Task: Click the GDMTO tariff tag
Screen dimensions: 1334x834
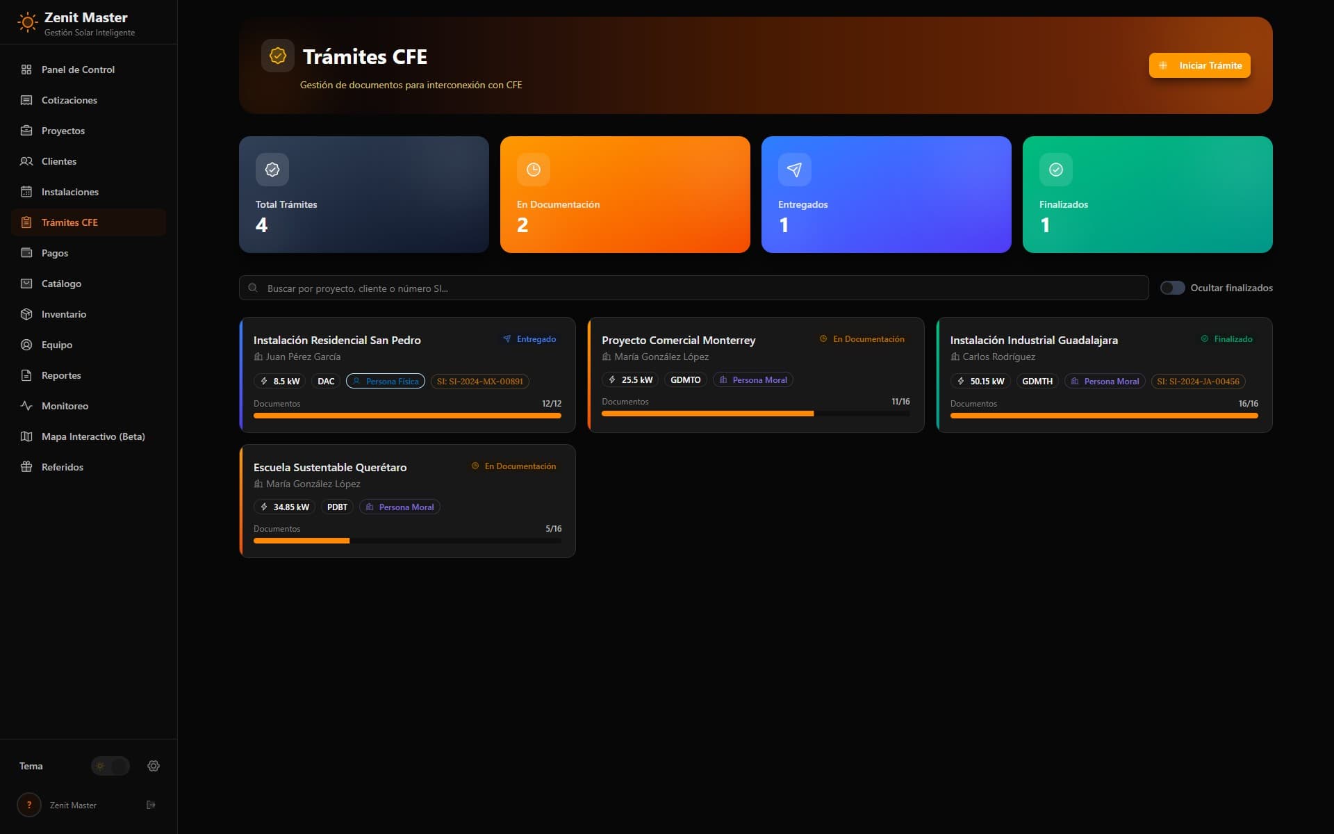Action: 686,379
